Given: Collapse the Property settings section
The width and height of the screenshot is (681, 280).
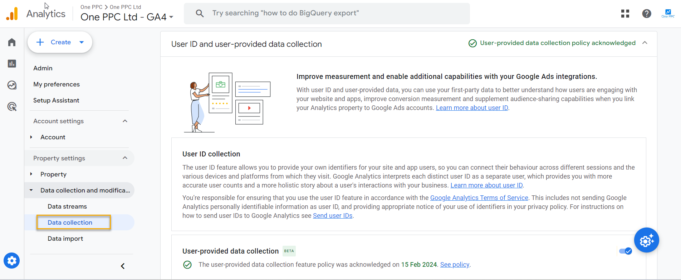Looking at the screenshot, I should (125, 158).
